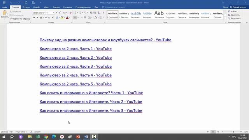Save the document with the floppy icon
Image resolution: width=249 pixels, height=140 pixels.
pyautogui.click(x=4, y=3)
